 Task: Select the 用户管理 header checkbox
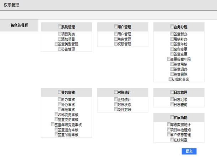[x=115, y=27]
